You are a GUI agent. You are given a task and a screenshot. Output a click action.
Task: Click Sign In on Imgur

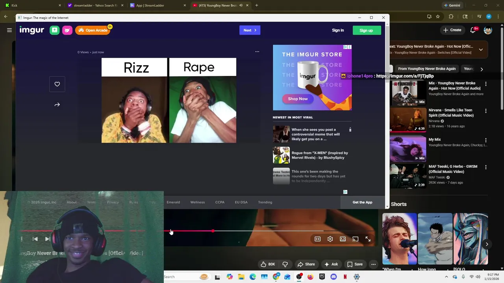338,30
